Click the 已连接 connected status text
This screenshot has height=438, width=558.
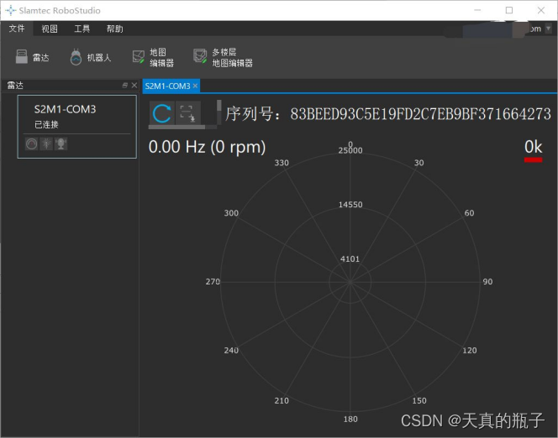pyautogui.click(x=46, y=124)
